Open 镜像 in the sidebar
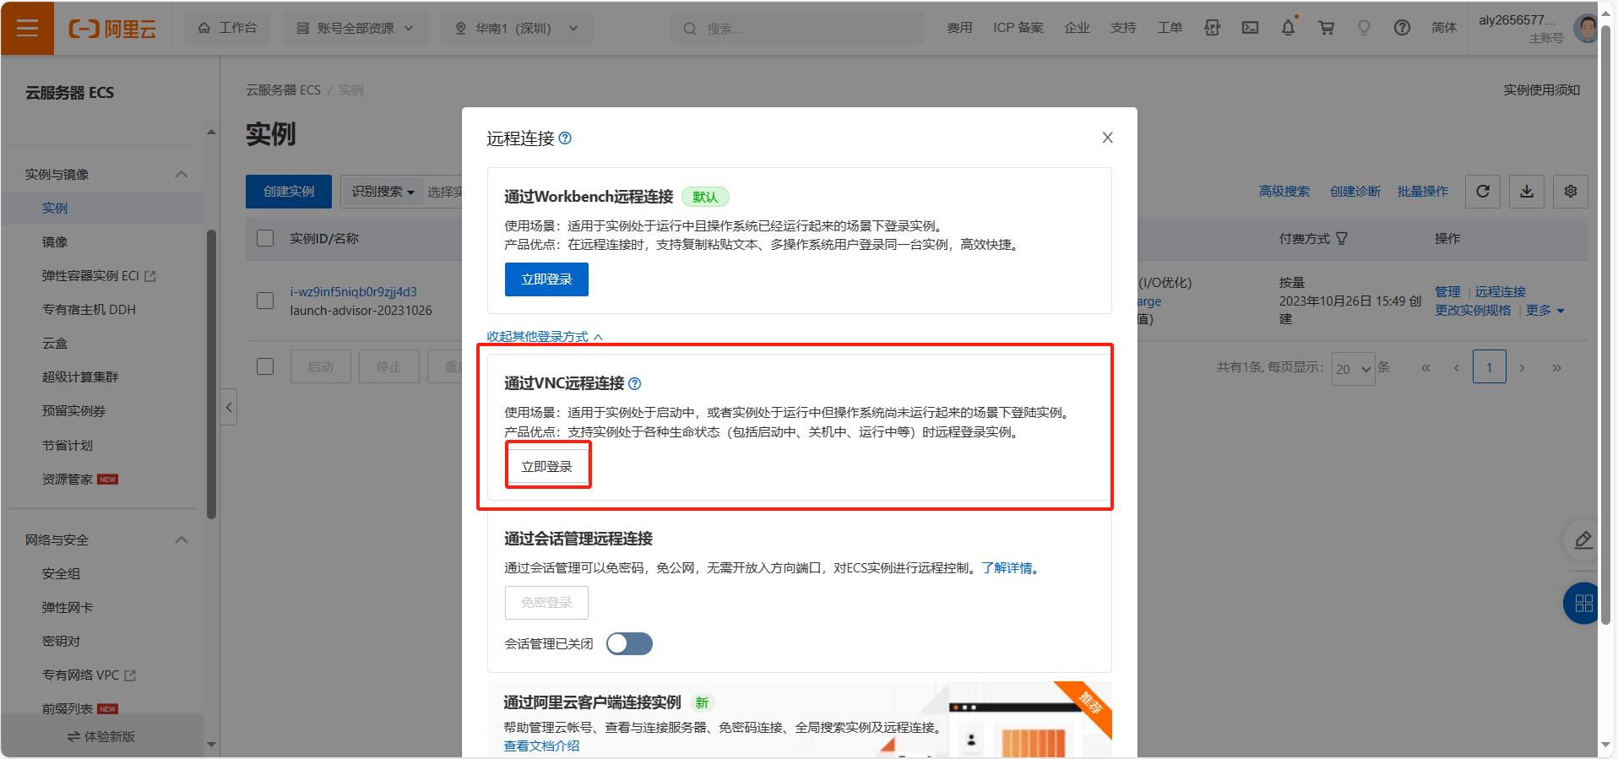1618x759 pixels. coord(55,241)
